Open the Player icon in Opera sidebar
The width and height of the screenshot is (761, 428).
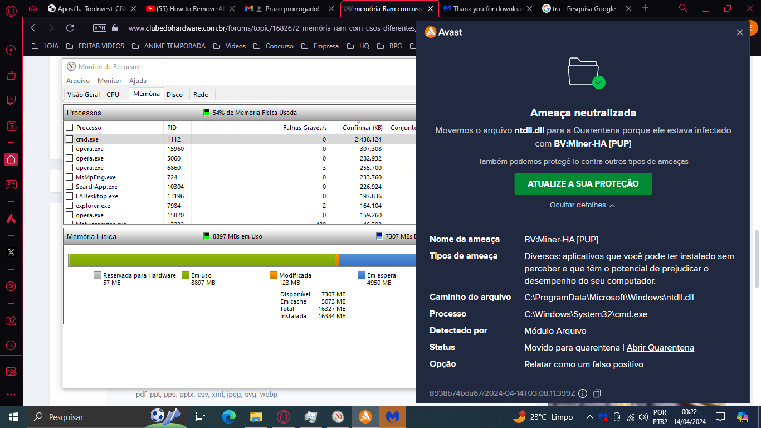[11, 286]
